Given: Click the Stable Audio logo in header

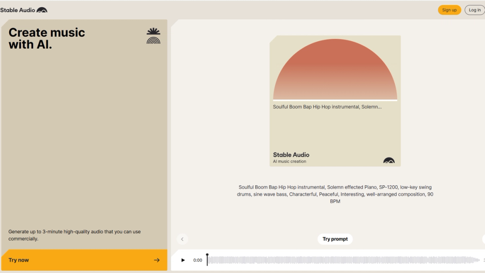Looking at the screenshot, I should point(23,10).
